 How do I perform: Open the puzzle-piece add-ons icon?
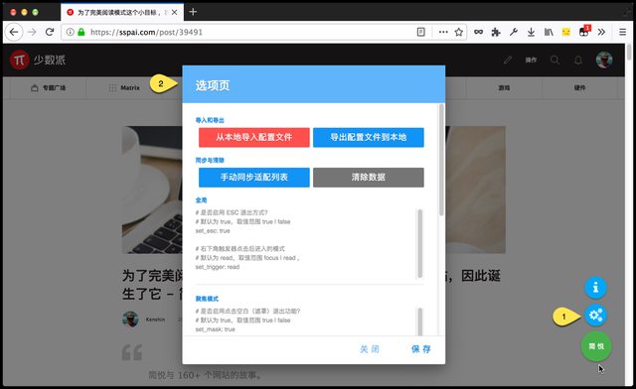[x=496, y=32]
